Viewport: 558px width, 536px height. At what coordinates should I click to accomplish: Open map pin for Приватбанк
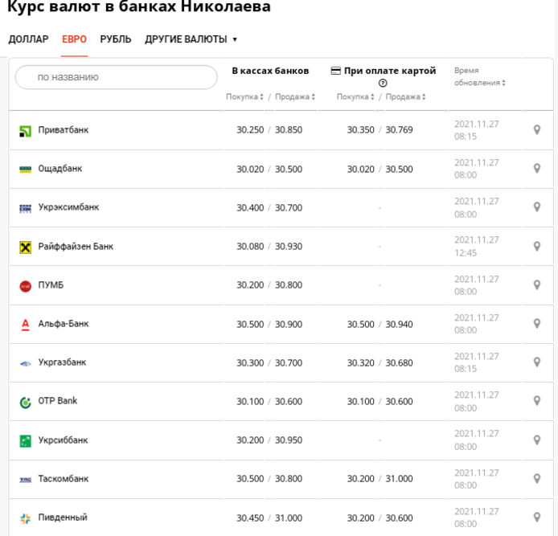point(536,130)
